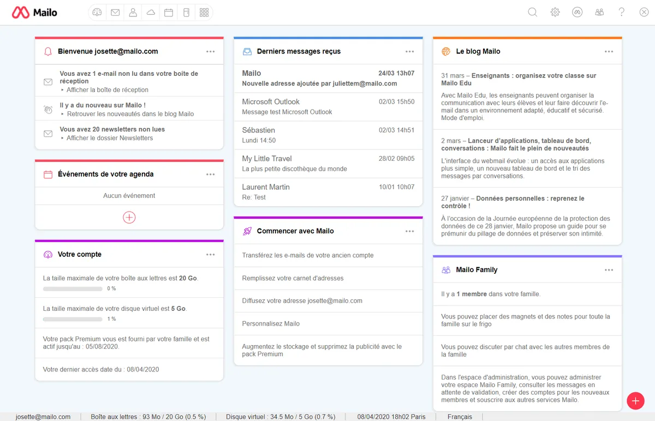Add an event with the circled plus

pyautogui.click(x=129, y=217)
